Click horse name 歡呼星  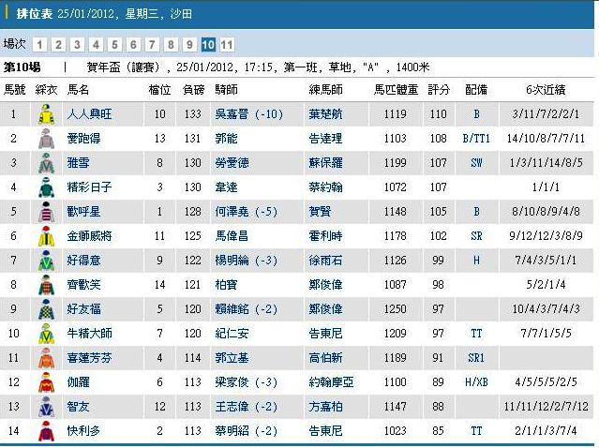[83, 212]
